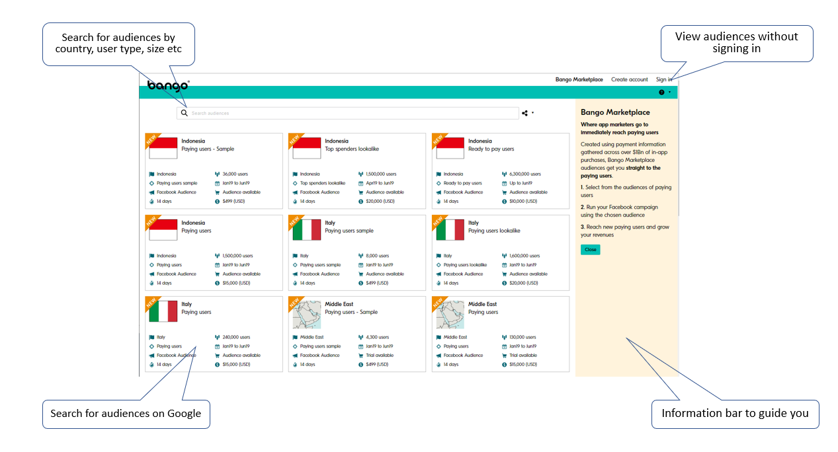Click the '6,300,000 users' text
This screenshot has height=452, width=838.
point(525,174)
